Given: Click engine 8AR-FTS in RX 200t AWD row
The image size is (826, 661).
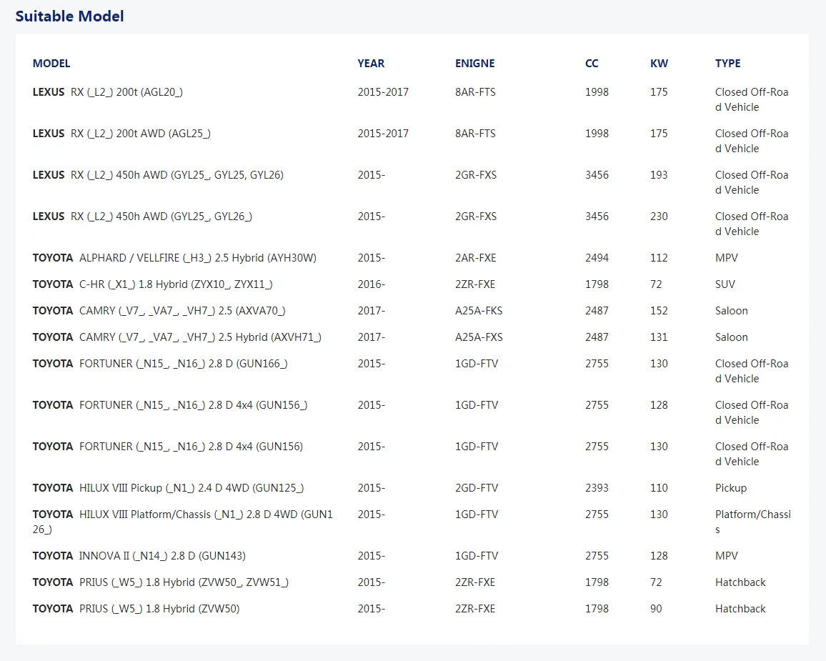Looking at the screenshot, I should coord(475,133).
